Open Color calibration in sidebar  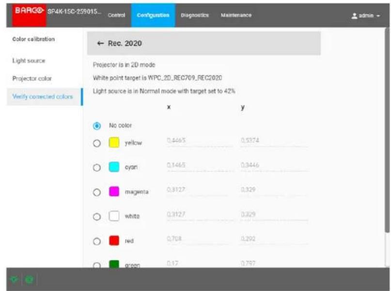(x=33, y=39)
